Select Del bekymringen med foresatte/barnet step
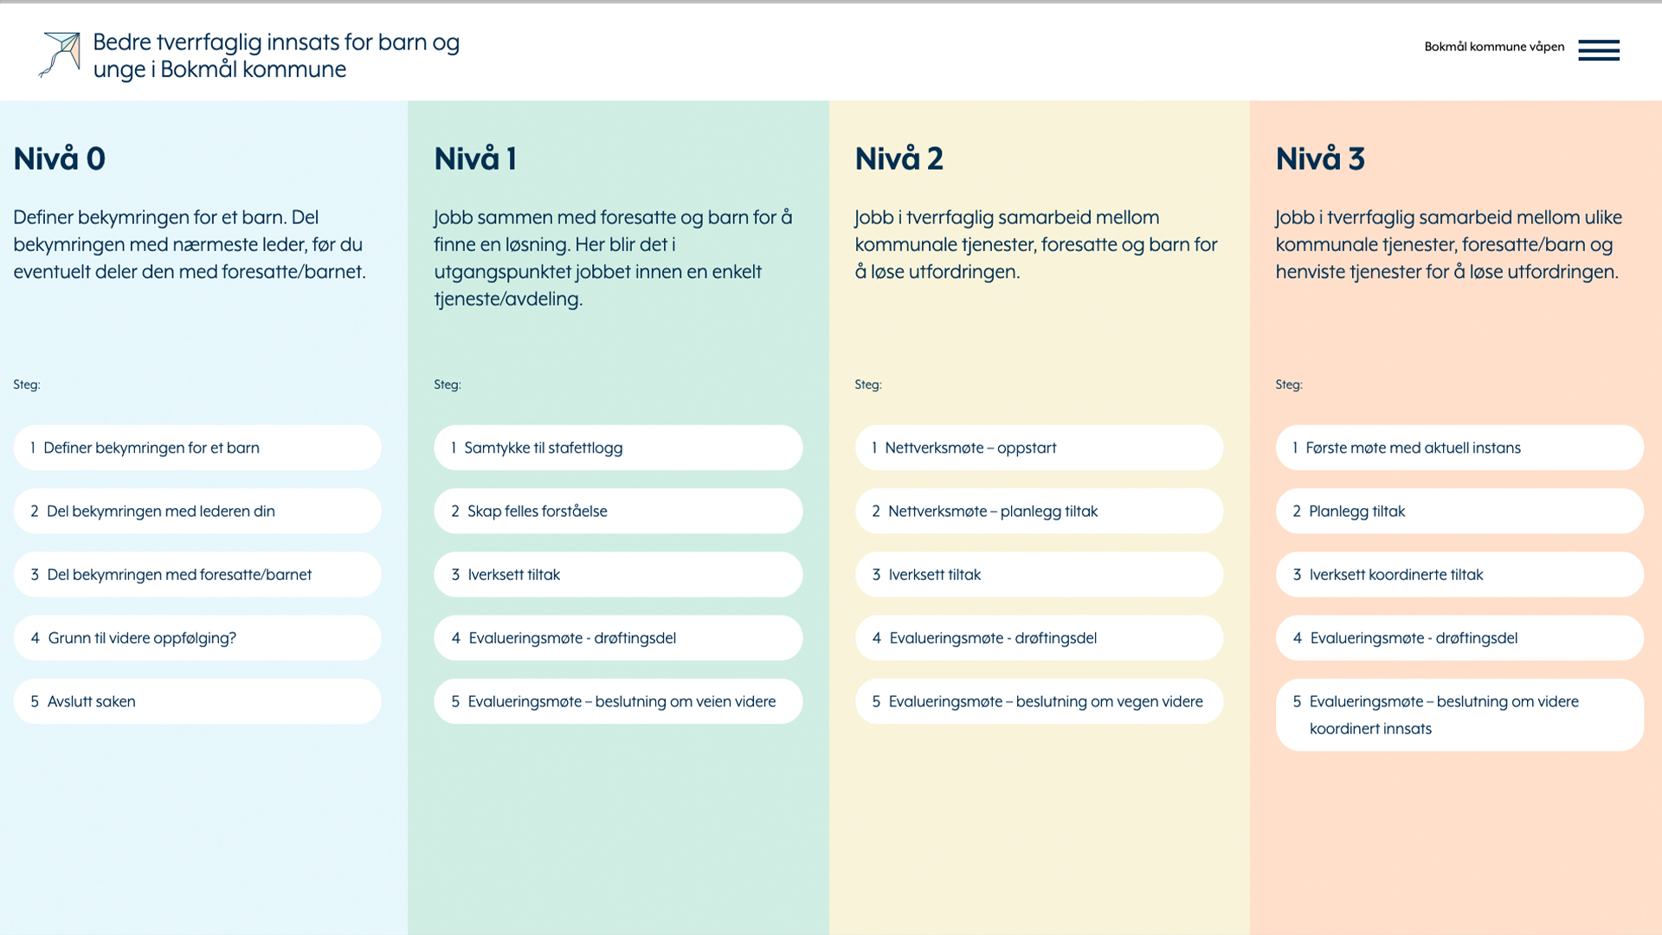The width and height of the screenshot is (1662, 935). point(197,575)
